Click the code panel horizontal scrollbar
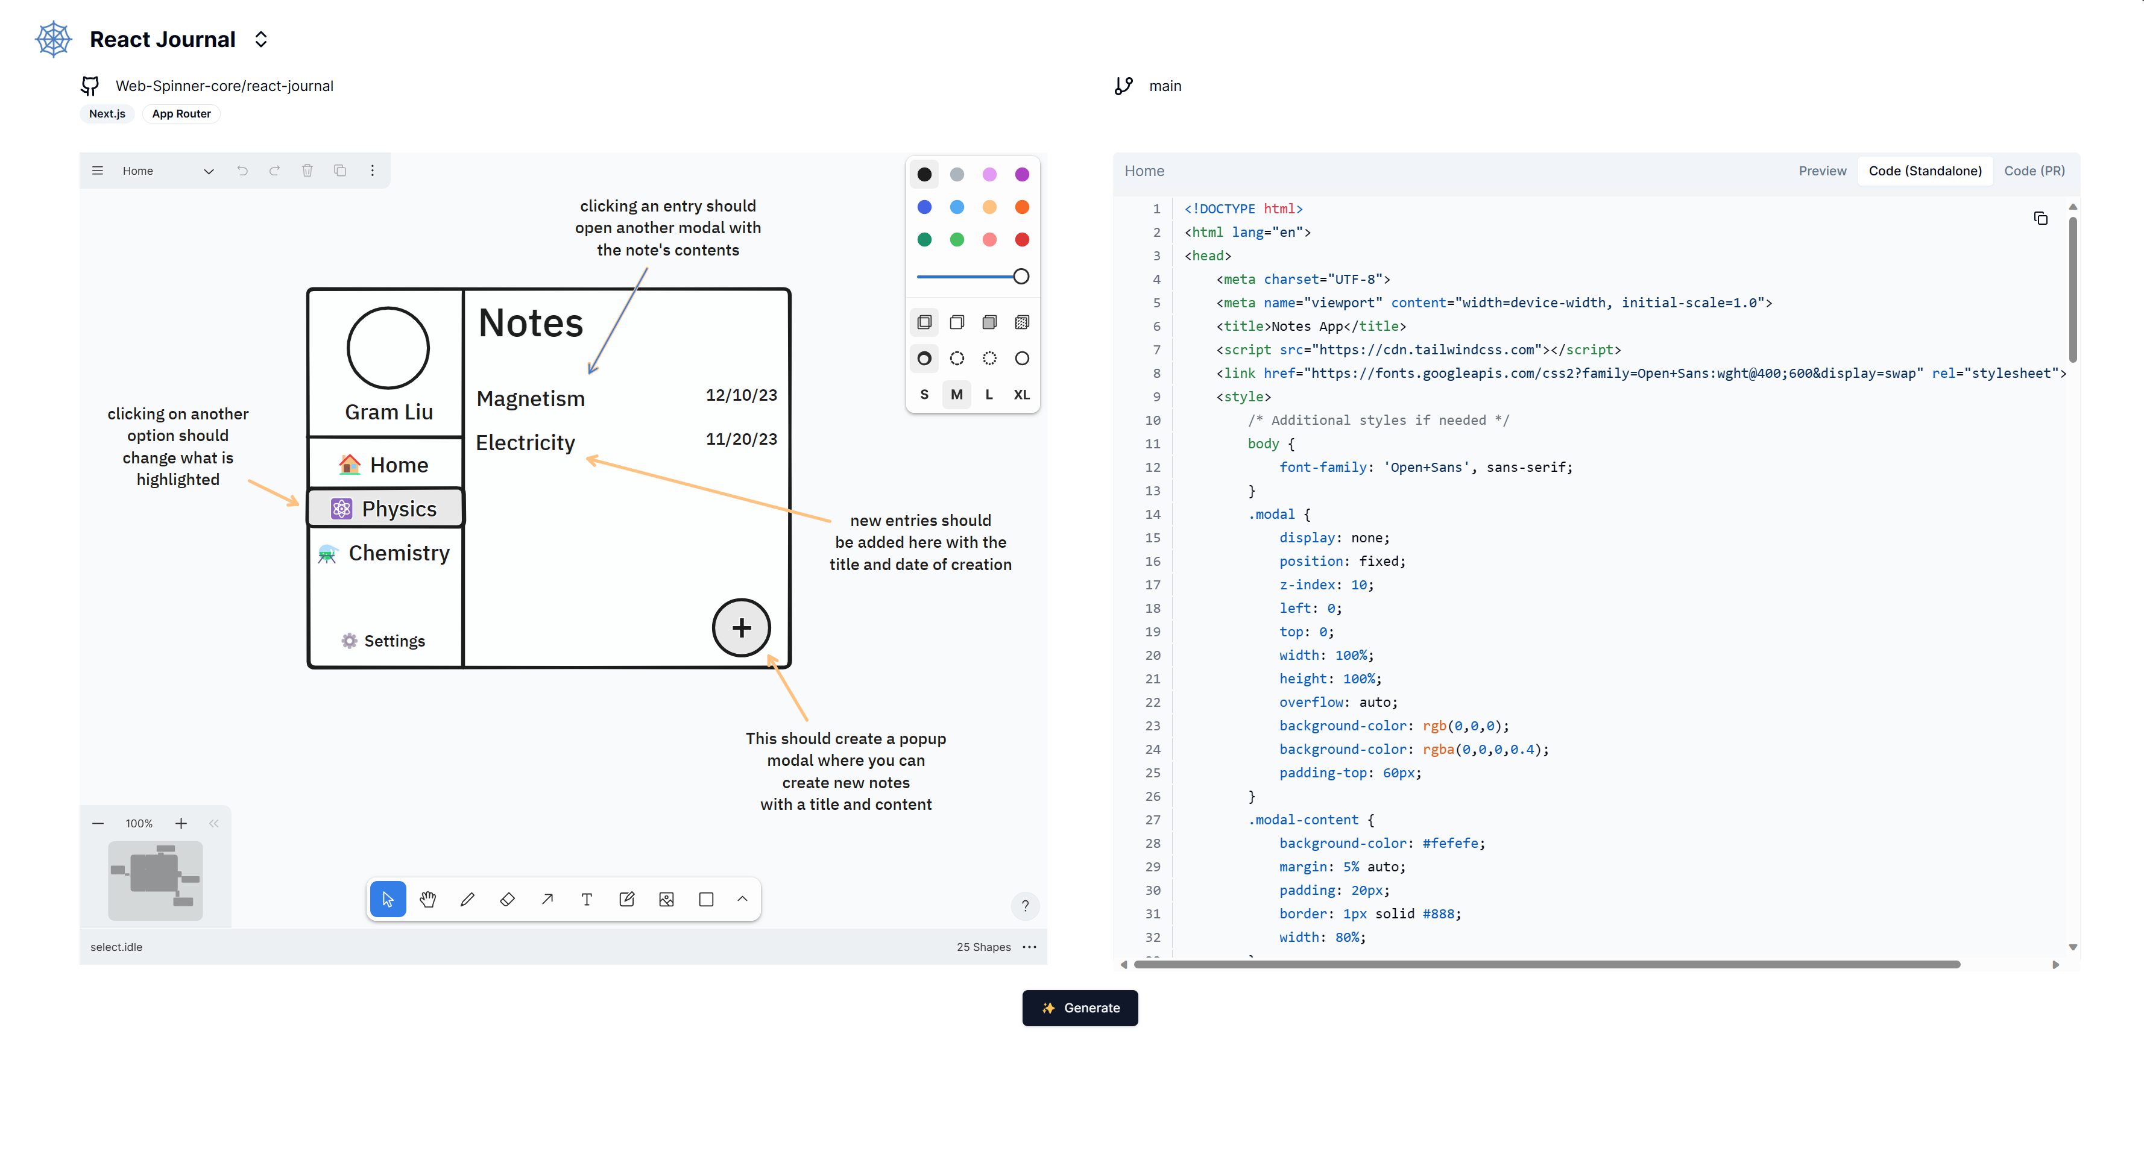The height and width of the screenshot is (1157, 2144). [x=1547, y=964]
